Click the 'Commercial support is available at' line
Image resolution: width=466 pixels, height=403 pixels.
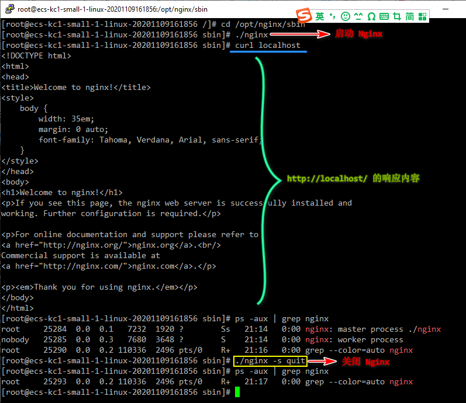coord(81,255)
